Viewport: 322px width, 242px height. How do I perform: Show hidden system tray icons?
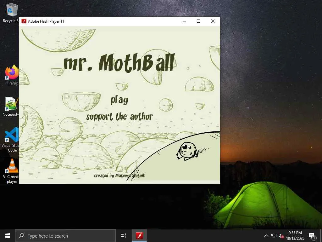coord(266,236)
